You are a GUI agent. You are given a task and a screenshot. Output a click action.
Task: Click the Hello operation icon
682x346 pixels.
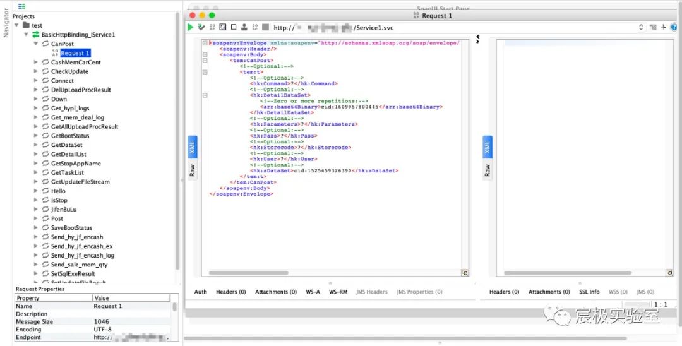45,191
